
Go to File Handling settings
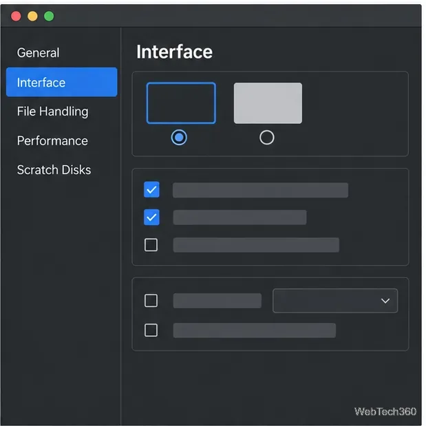tap(53, 111)
